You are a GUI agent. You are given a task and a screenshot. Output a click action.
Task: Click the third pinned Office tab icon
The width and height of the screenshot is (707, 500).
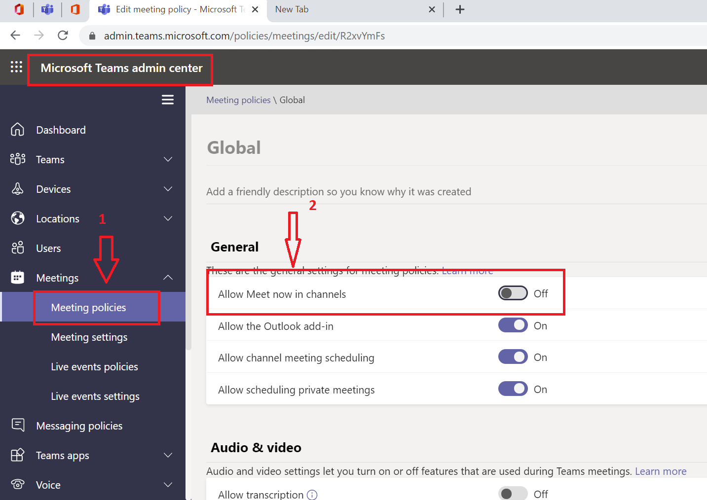tap(75, 9)
